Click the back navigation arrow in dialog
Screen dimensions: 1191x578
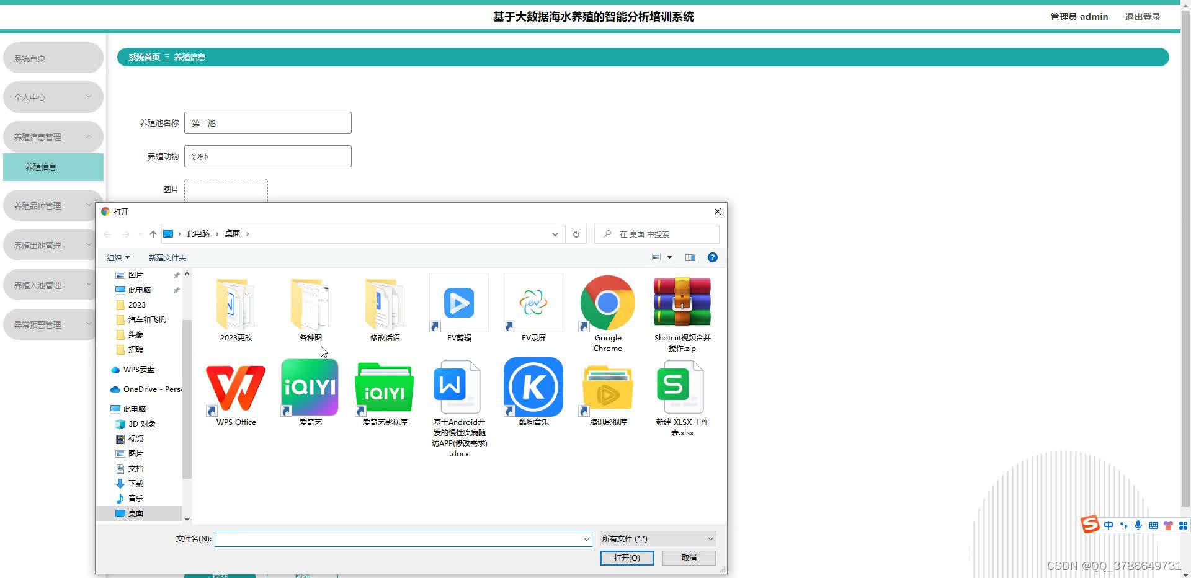coord(108,234)
